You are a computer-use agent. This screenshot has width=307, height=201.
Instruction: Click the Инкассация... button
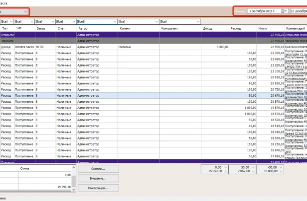(98, 188)
